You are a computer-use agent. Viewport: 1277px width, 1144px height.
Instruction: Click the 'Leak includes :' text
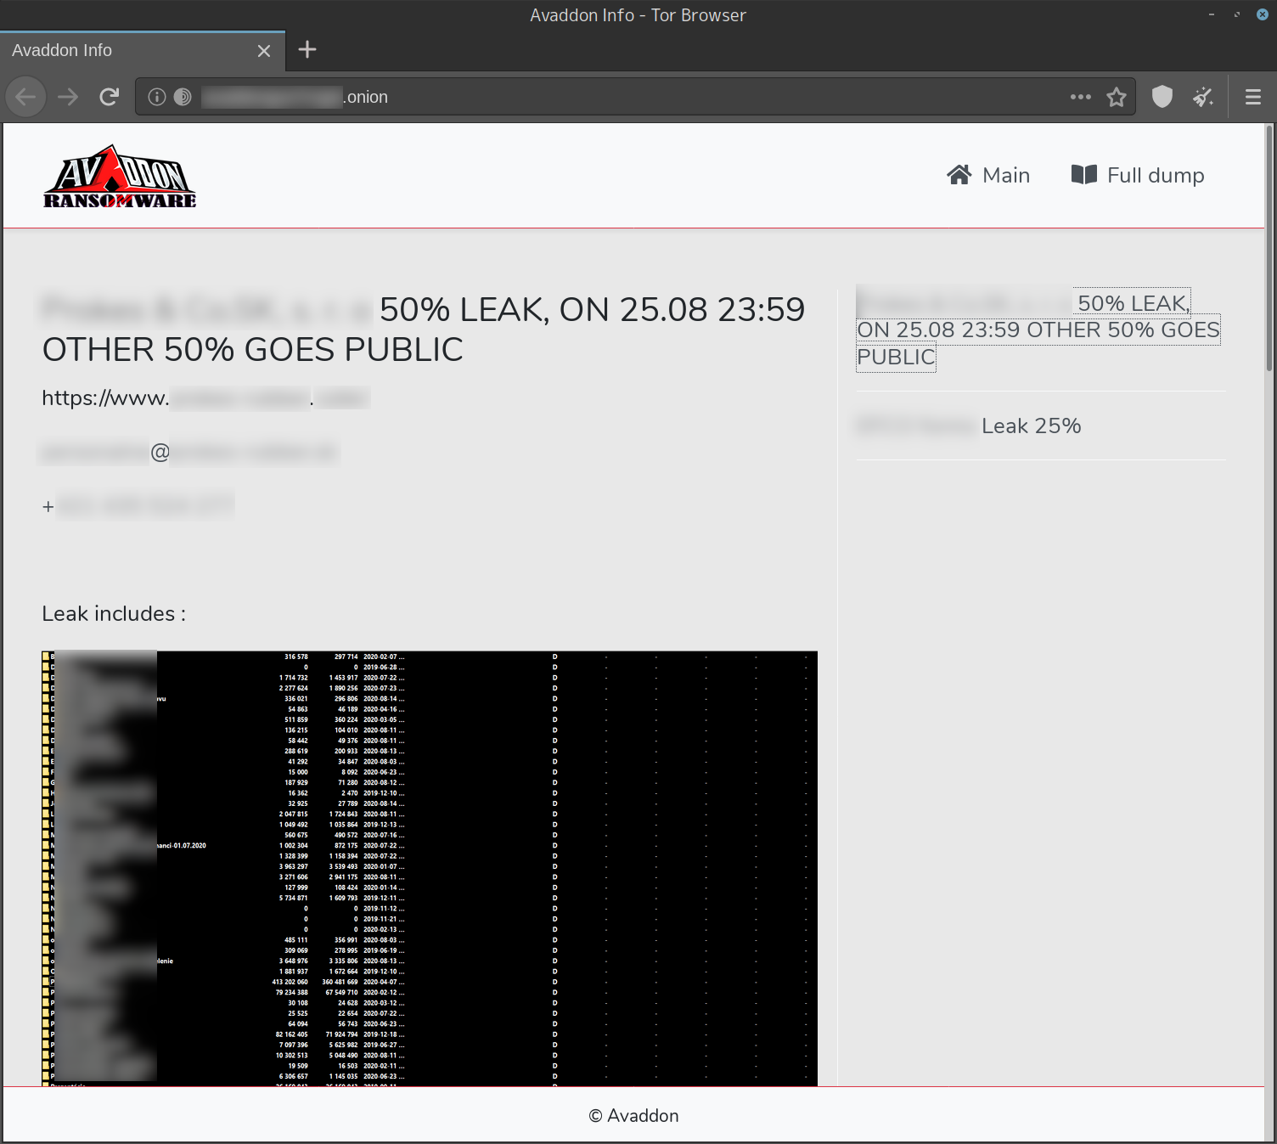114,613
